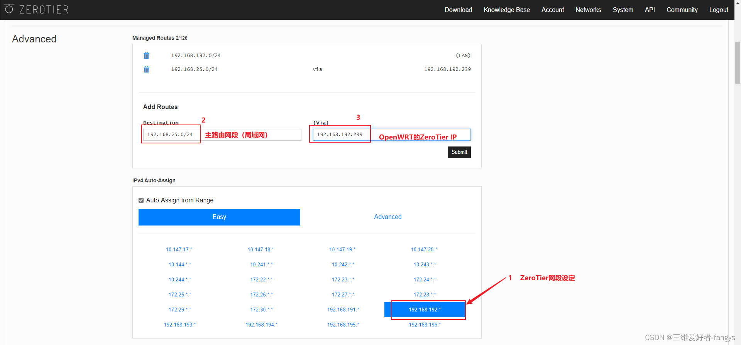
Task: Log out via Logout link
Action: 719,10
